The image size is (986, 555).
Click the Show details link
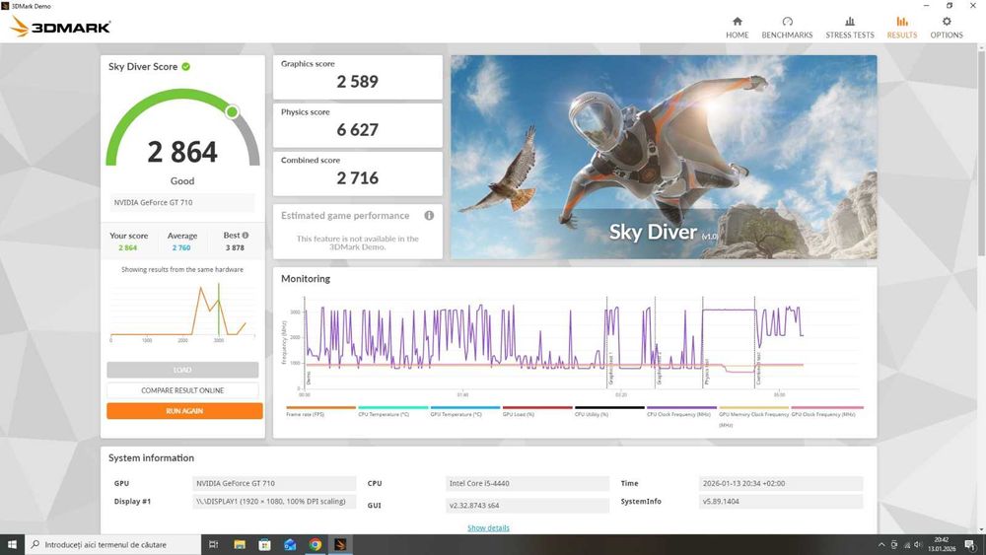488,528
